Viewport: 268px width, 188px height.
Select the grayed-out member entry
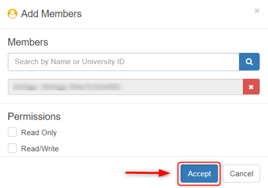tap(126, 87)
